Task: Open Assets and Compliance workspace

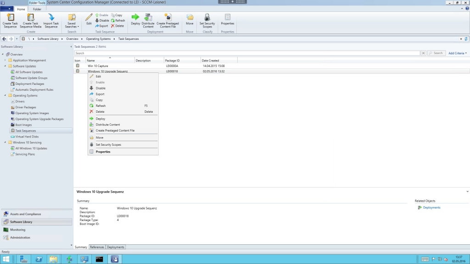Action: tap(37, 214)
